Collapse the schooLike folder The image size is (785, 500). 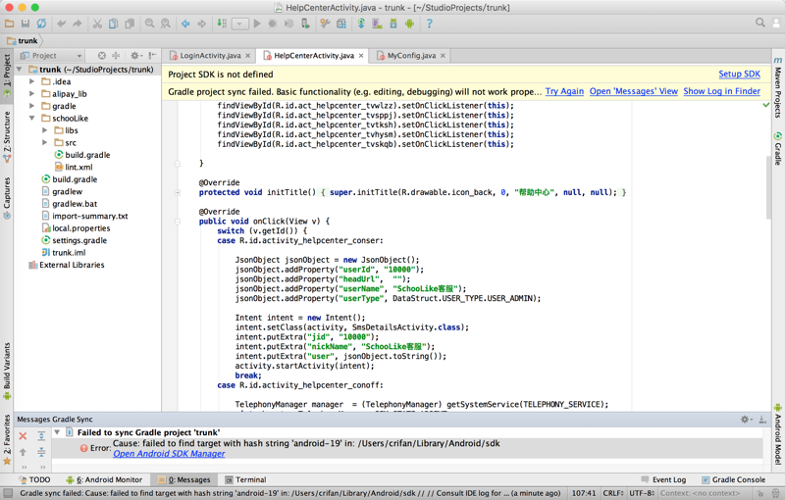coord(32,119)
